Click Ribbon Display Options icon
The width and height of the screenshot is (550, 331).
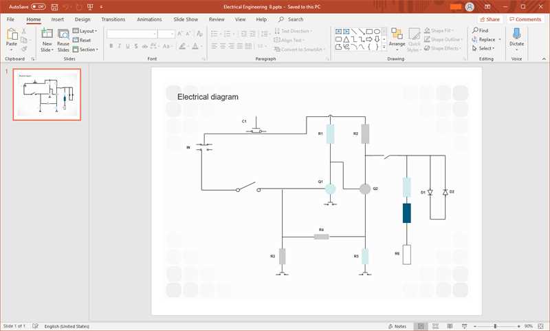[x=487, y=7]
